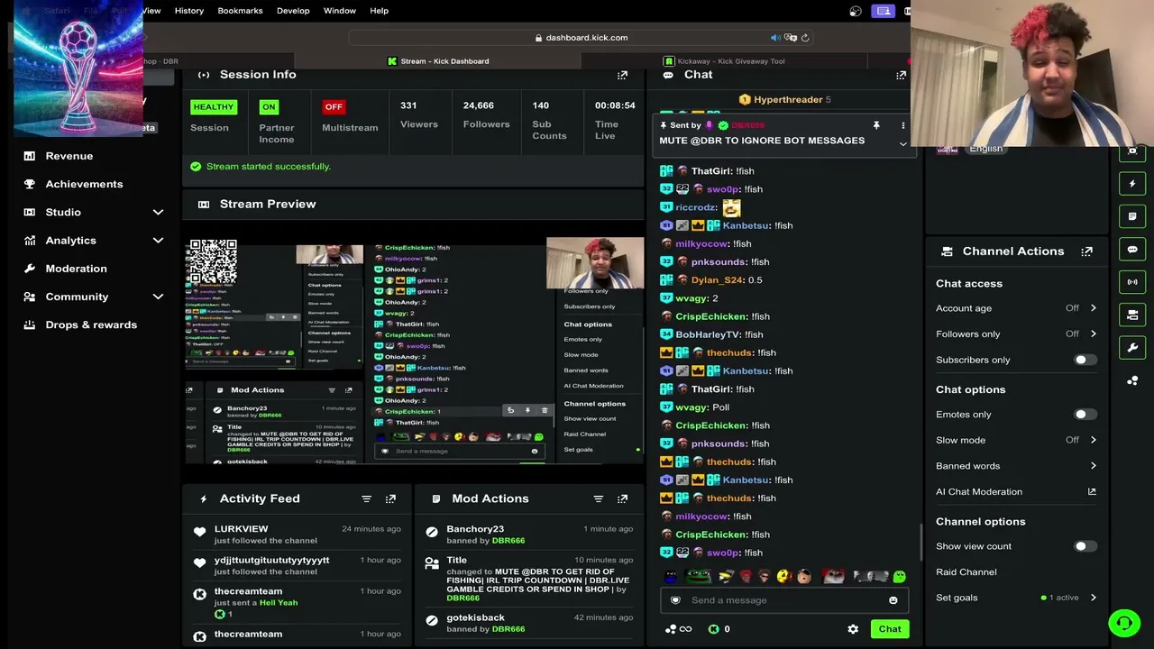Click the pin icon on pinned message
Screen dimensions: 1154x649
click(x=875, y=125)
